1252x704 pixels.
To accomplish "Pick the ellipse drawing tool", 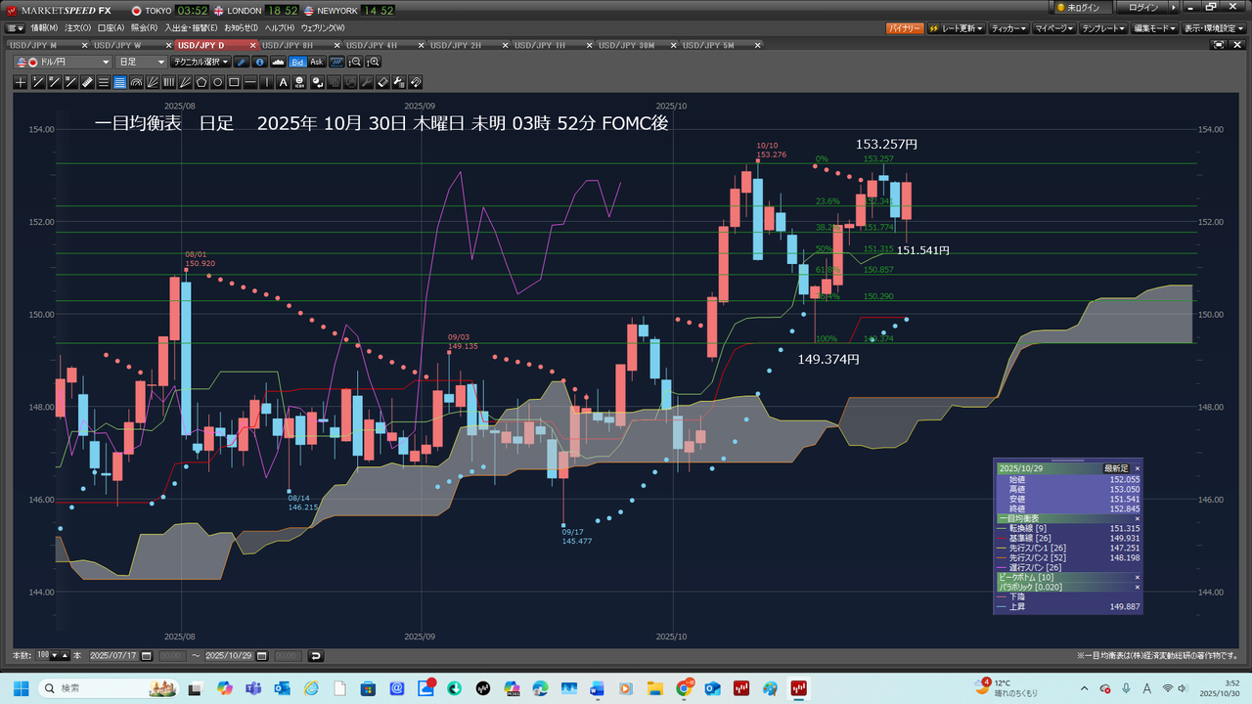I will (218, 82).
